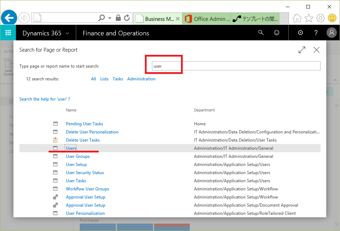Filter search results by All
Image resolution: width=340 pixels, height=231 pixels.
pos(93,79)
